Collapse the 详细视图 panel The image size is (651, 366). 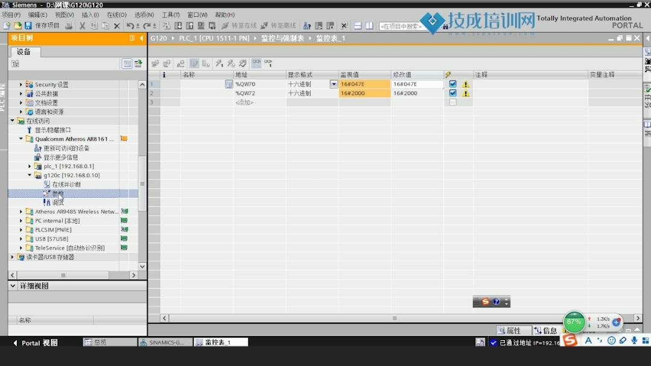(x=13, y=286)
